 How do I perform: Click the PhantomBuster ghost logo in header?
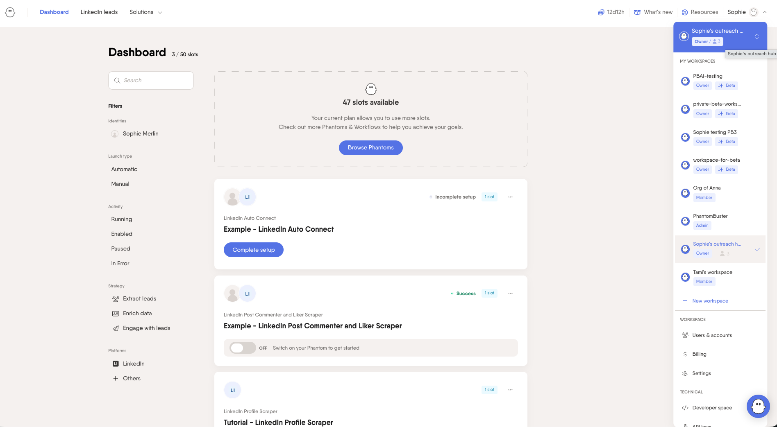pyautogui.click(x=10, y=12)
